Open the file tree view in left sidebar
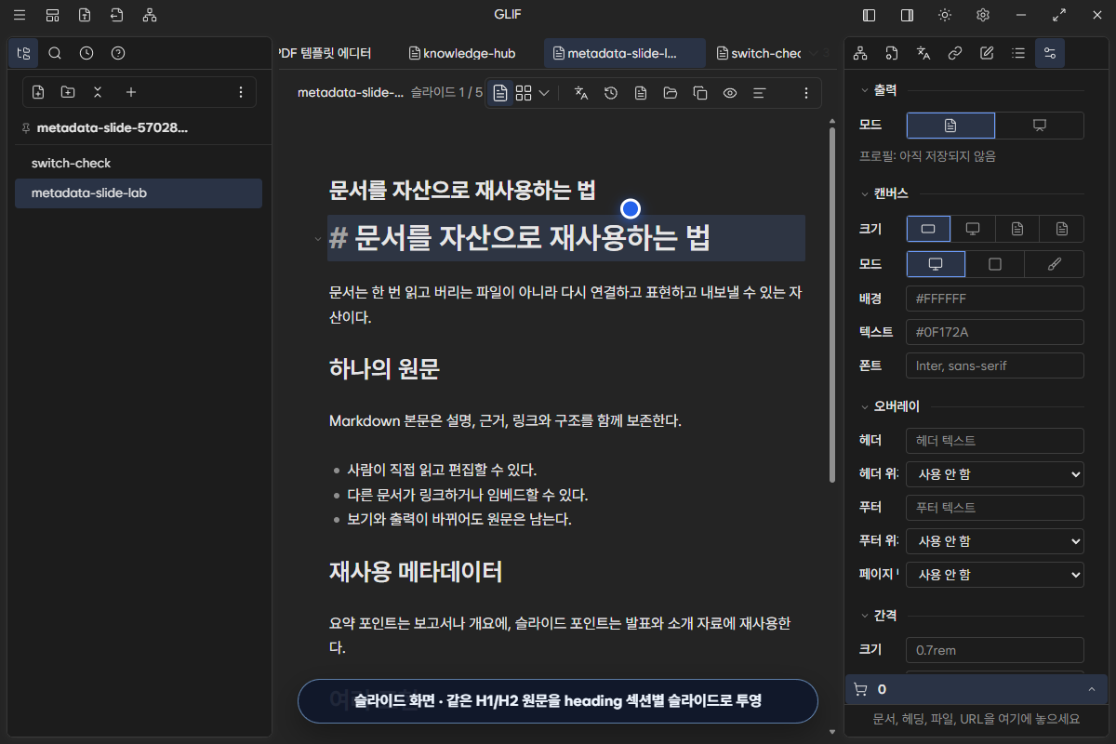The image size is (1116, 744). 23,53
